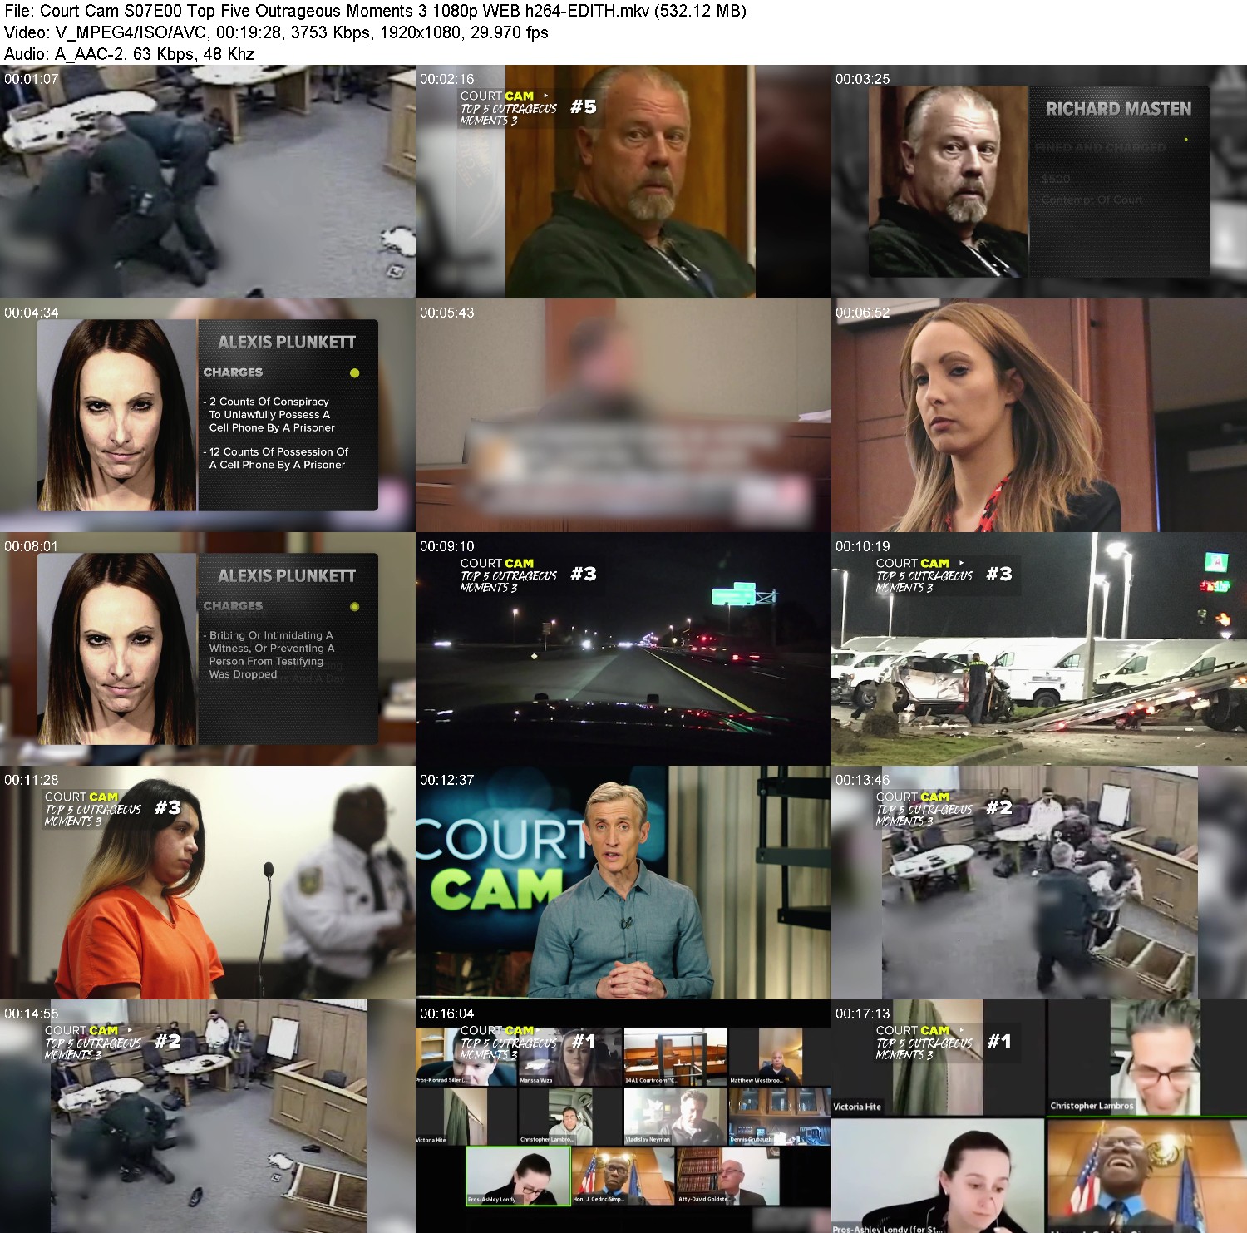Click 'Bribing Or Intimidating A' text
Image resolution: width=1247 pixels, height=1233 pixels.
tap(271, 635)
